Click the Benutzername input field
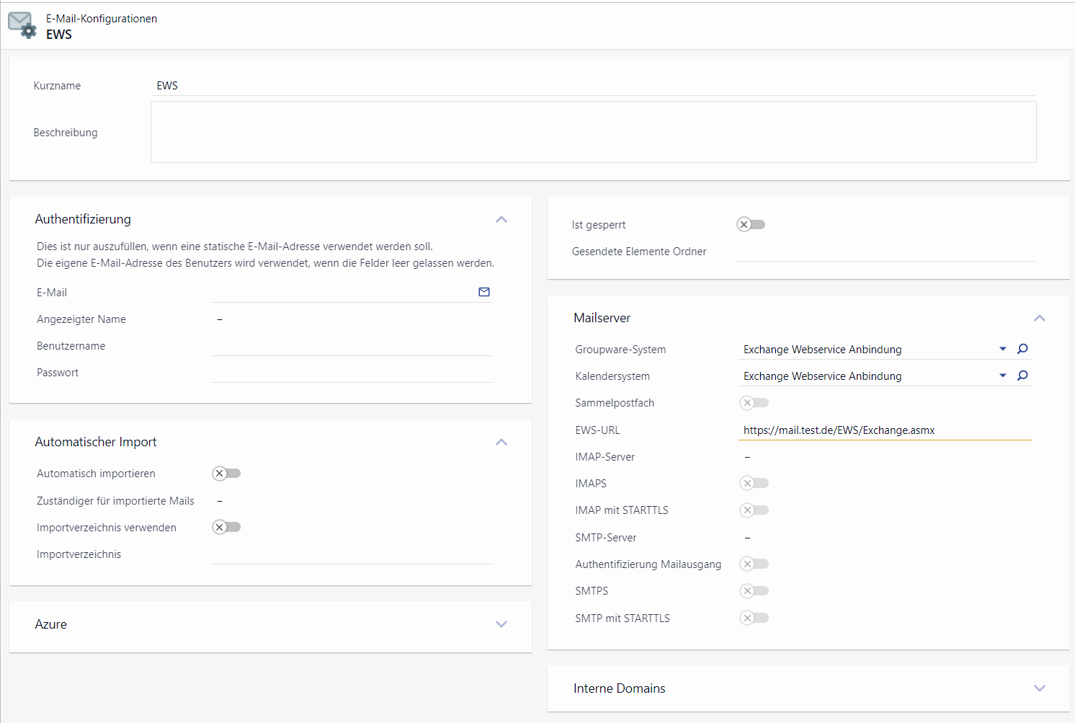This screenshot has height=723, width=1075. click(352, 346)
